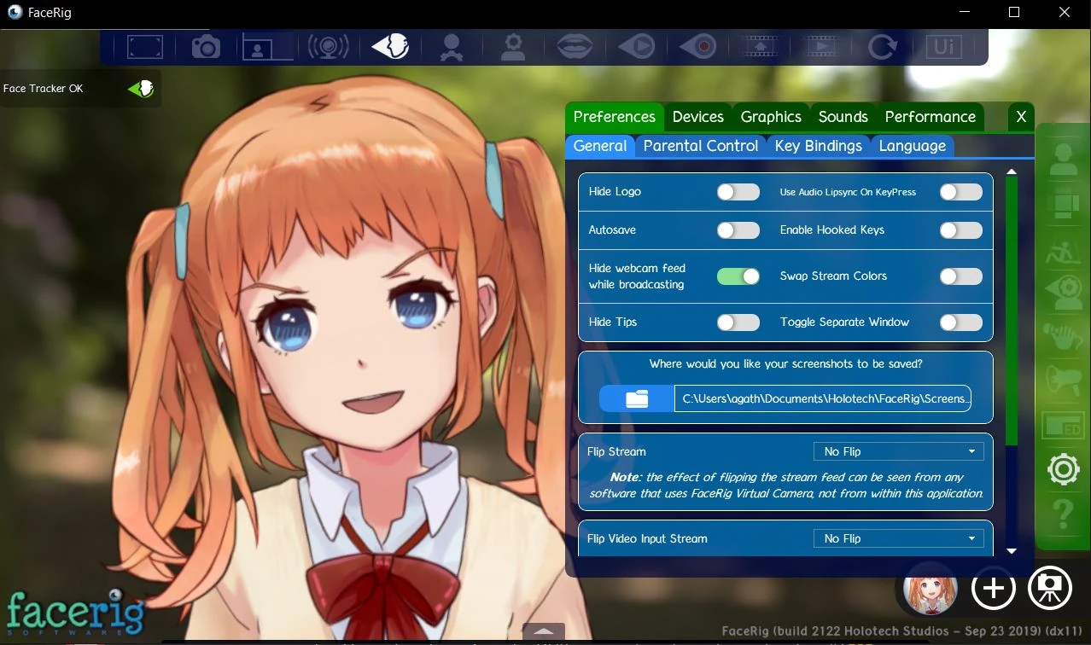The image size is (1091, 645).
Task: Click the screenshot save path field
Action: (823, 398)
